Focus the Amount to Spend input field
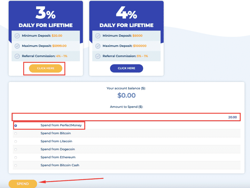The image size is (250, 188). pos(126,117)
